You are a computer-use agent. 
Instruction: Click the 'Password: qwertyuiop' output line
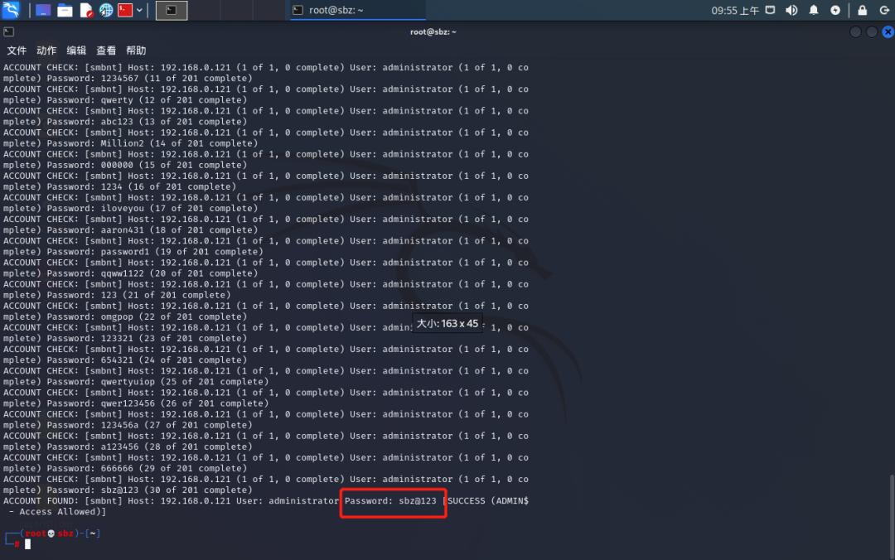pyautogui.click(x=136, y=382)
